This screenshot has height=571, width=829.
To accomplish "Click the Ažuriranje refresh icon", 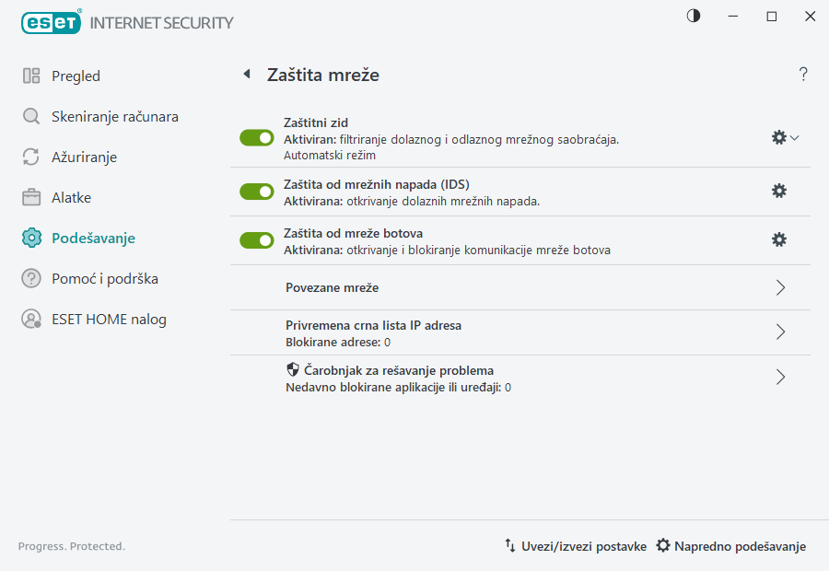I will tap(30, 157).
